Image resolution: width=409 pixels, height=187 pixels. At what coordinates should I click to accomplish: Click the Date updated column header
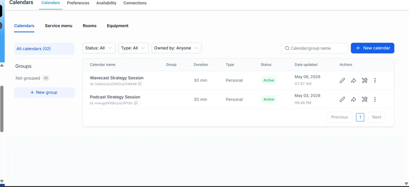pyautogui.click(x=306, y=65)
